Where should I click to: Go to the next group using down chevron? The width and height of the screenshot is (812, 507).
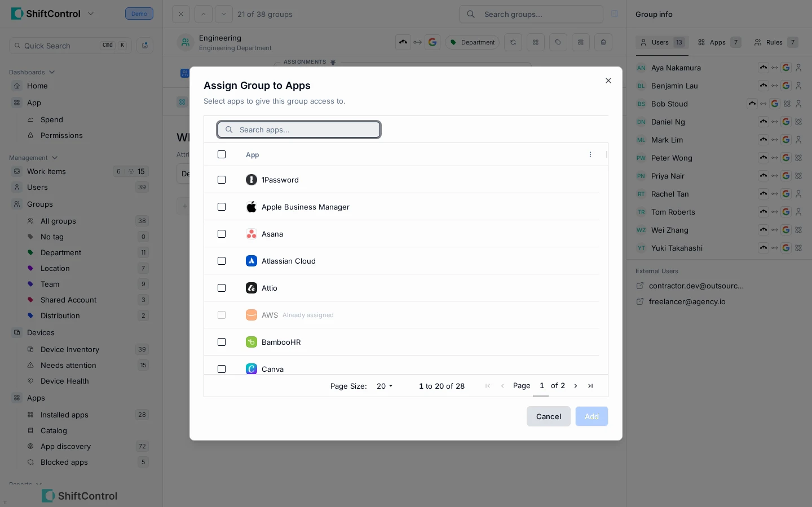(224, 14)
